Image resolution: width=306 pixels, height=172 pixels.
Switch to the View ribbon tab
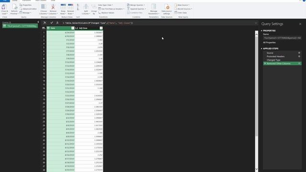pos(53,1)
